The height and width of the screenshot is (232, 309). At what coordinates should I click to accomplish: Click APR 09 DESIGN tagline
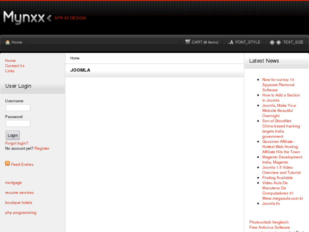(70, 18)
